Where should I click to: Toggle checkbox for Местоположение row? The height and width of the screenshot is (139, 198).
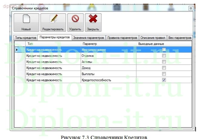click(x=164, y=50)
